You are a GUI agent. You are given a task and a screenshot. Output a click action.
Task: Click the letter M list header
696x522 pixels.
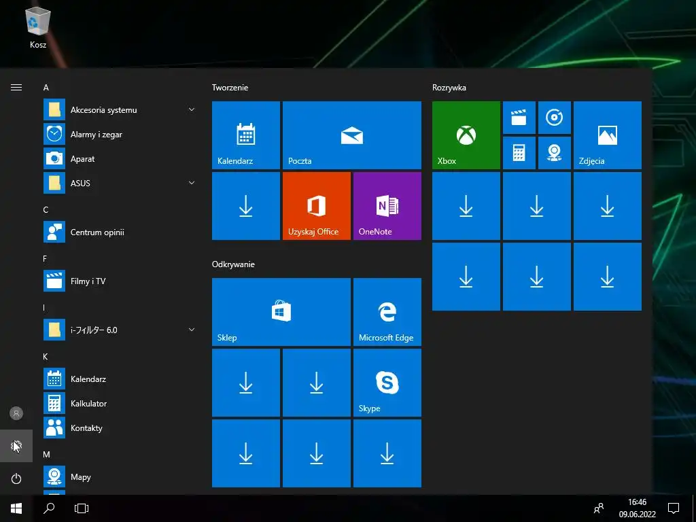(x=46, y=454)
